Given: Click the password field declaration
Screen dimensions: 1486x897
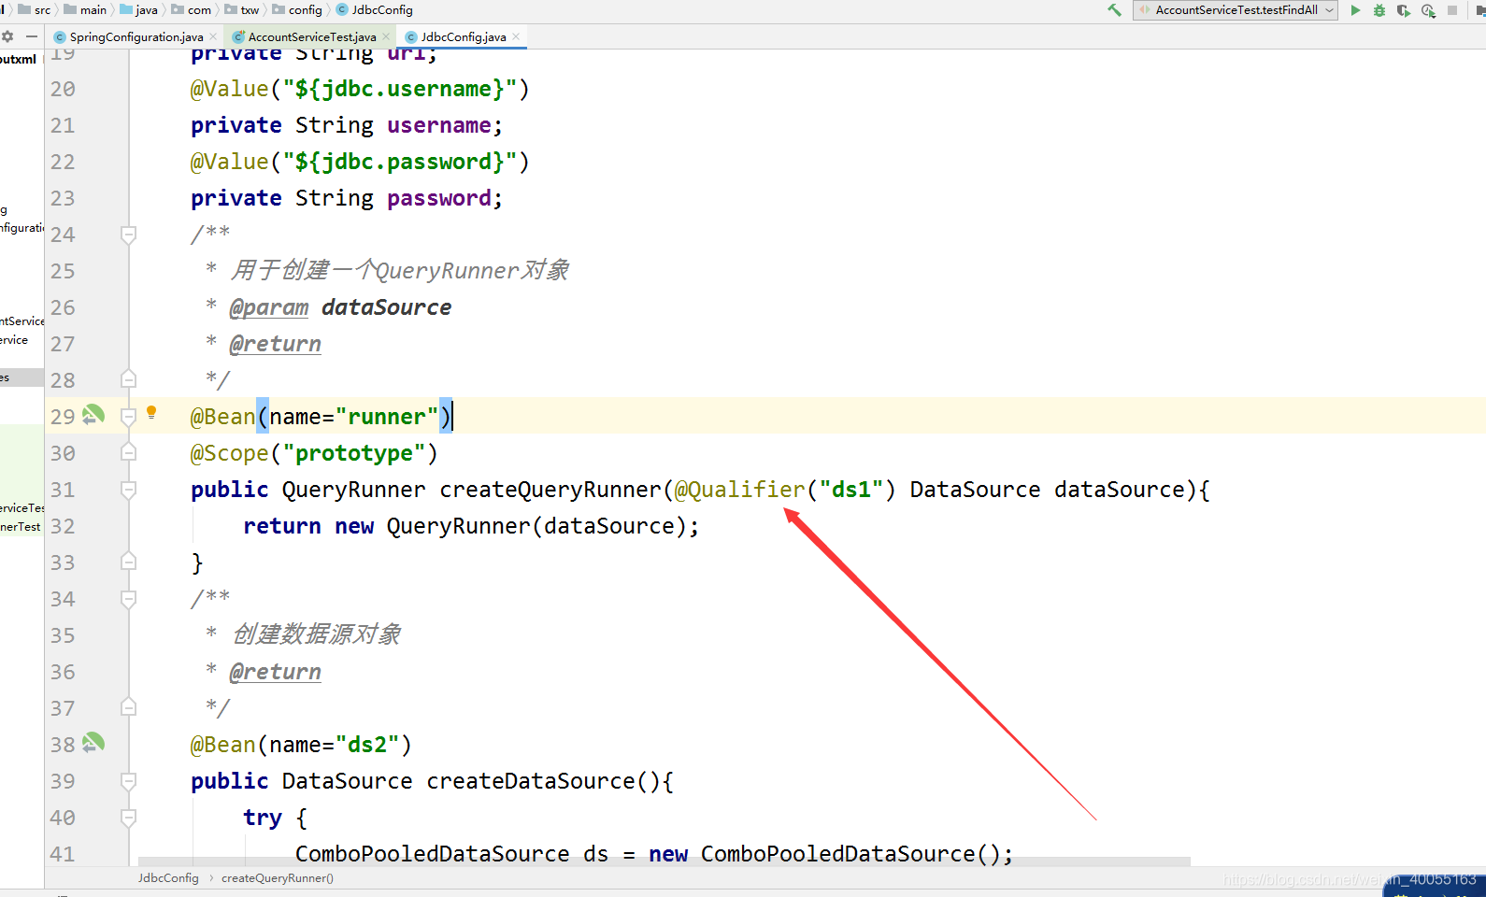Looking at the screenshot, I should [347, 198].
